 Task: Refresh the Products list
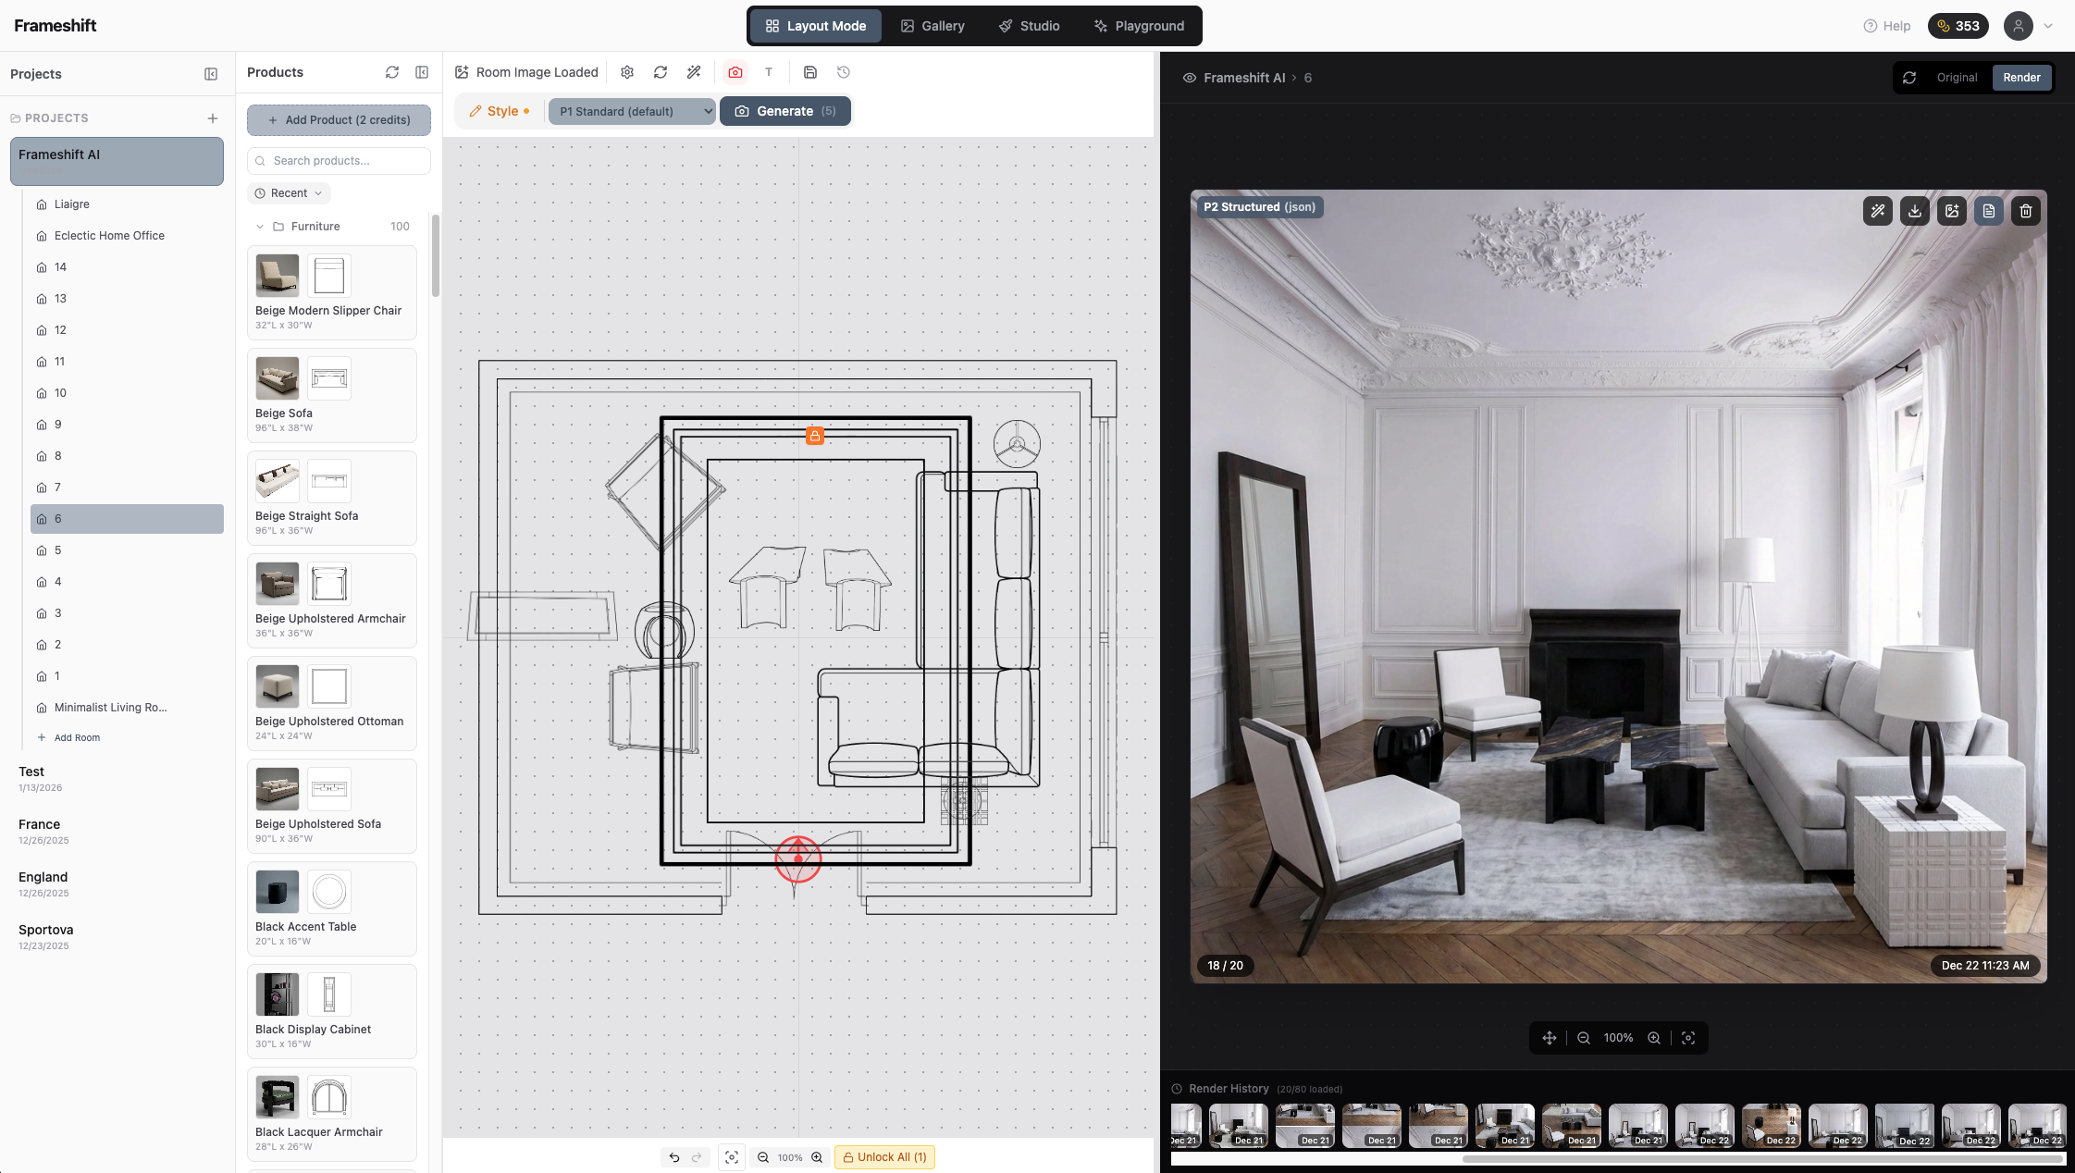click(x=391, y=72)
